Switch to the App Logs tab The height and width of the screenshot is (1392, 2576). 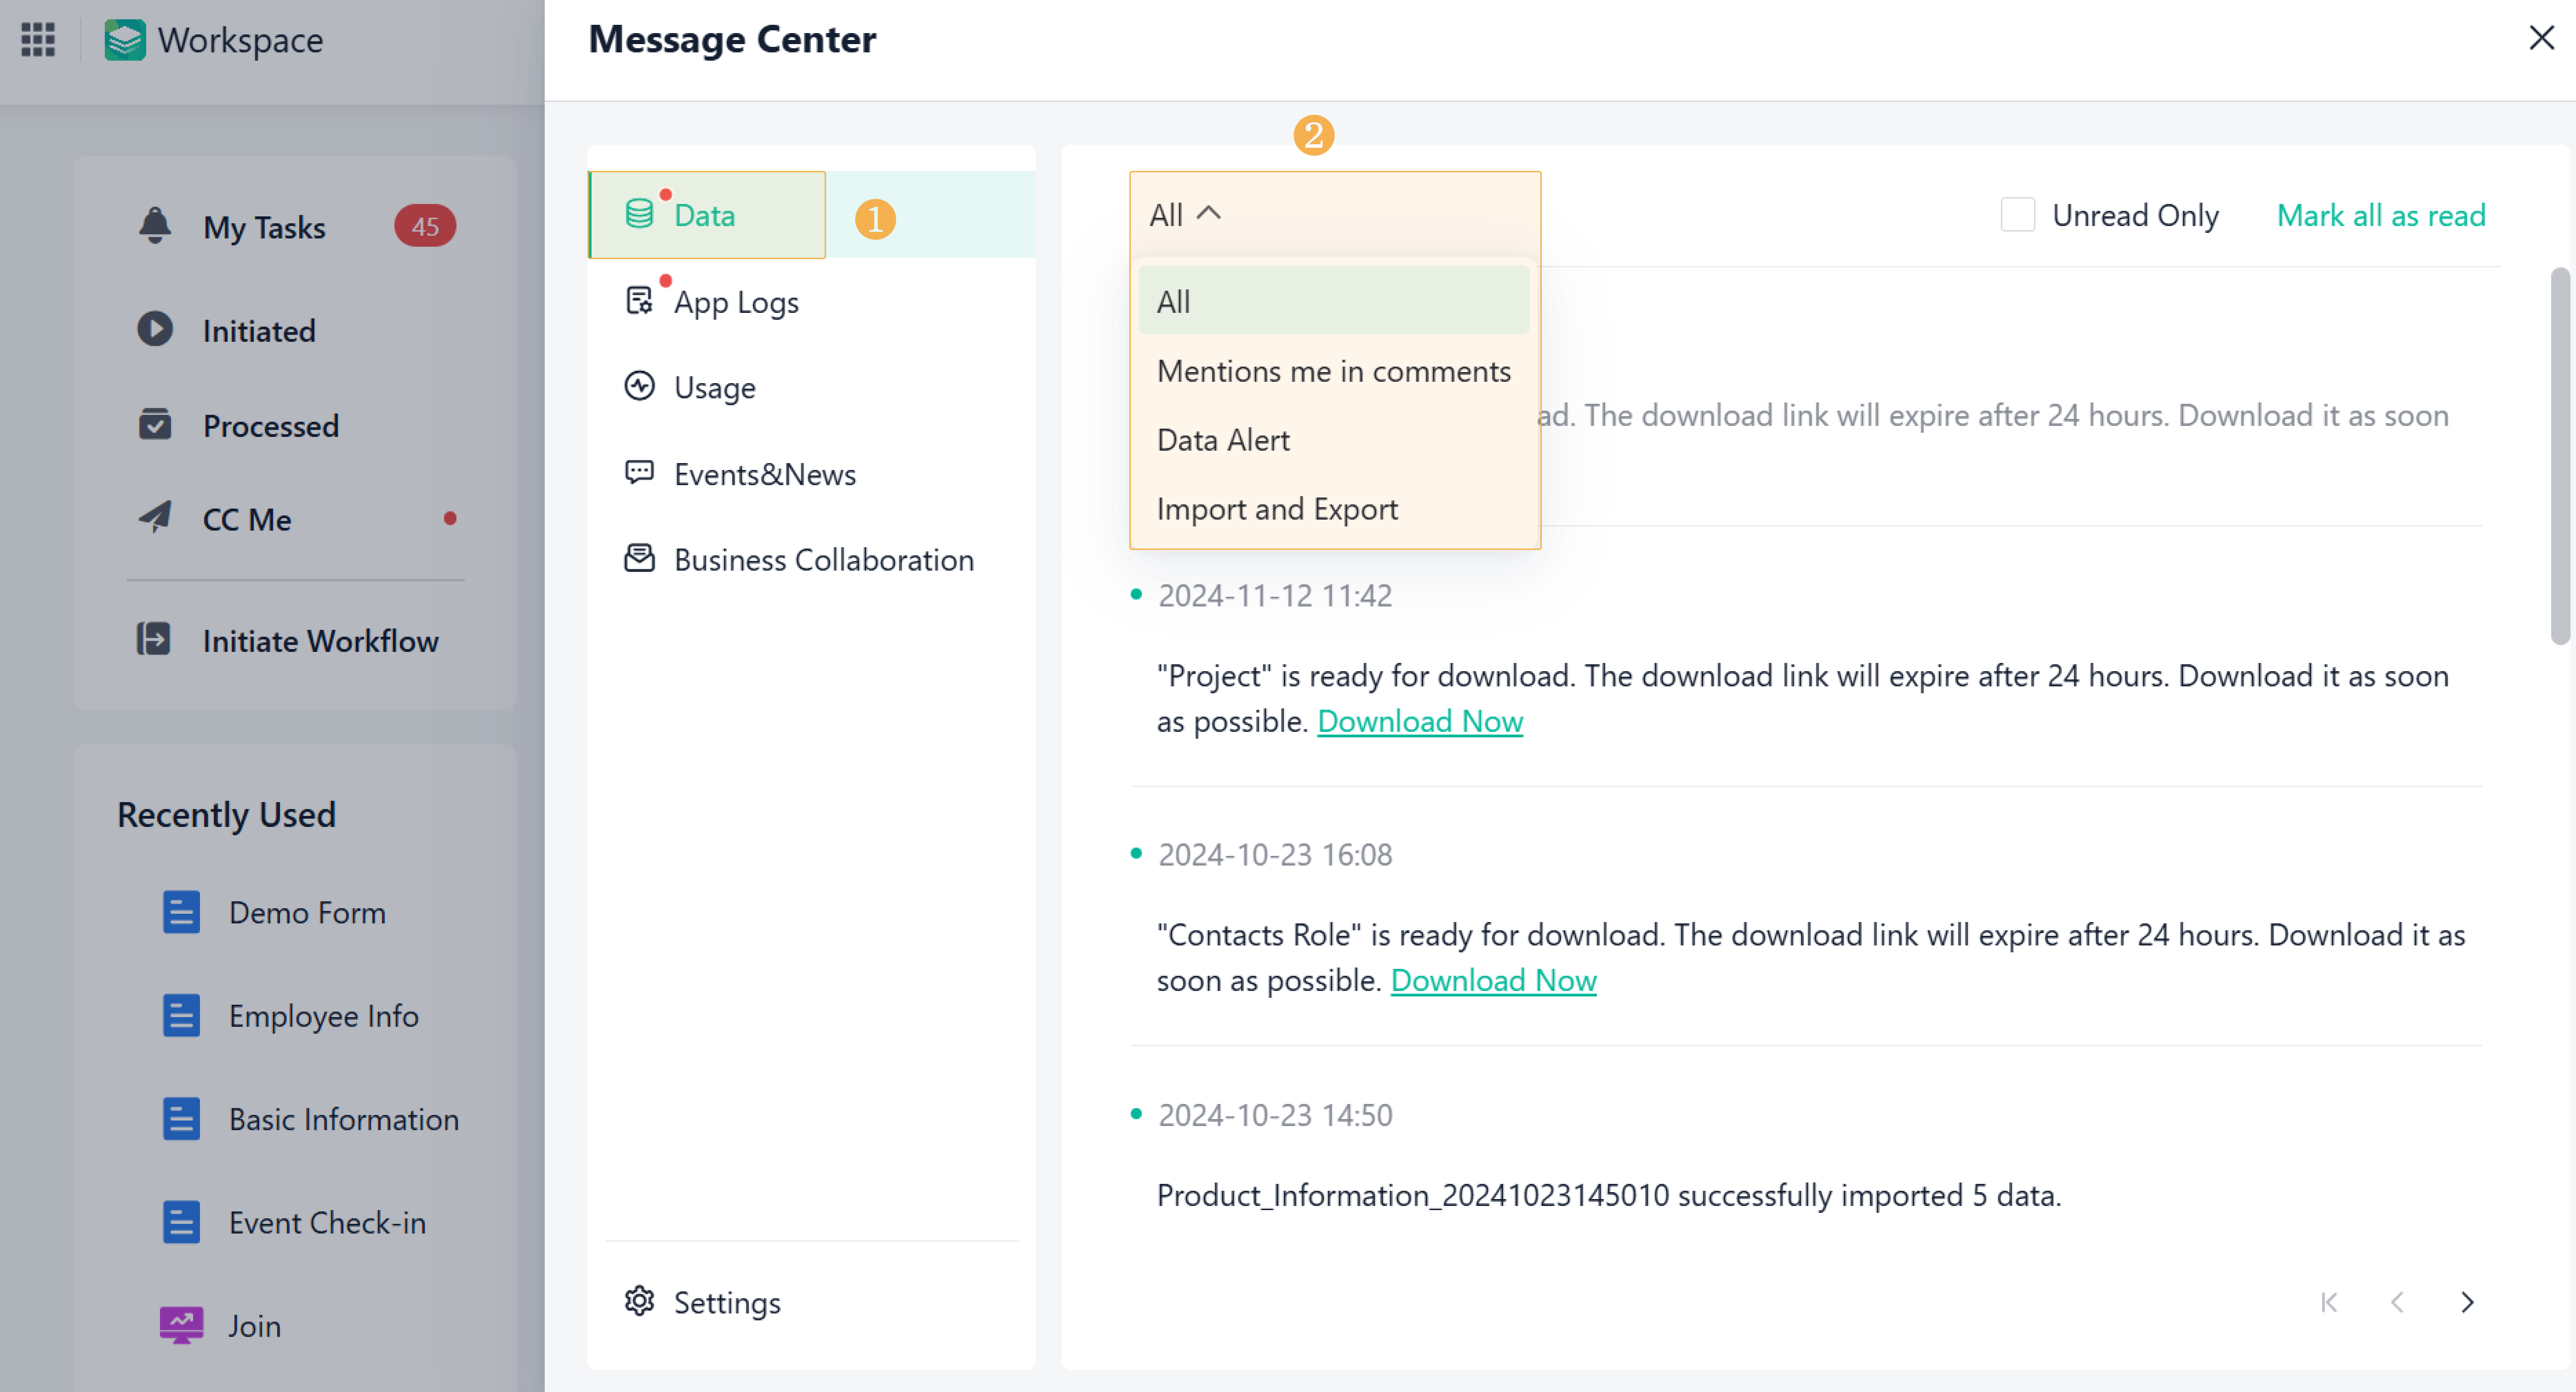(811, 302)
